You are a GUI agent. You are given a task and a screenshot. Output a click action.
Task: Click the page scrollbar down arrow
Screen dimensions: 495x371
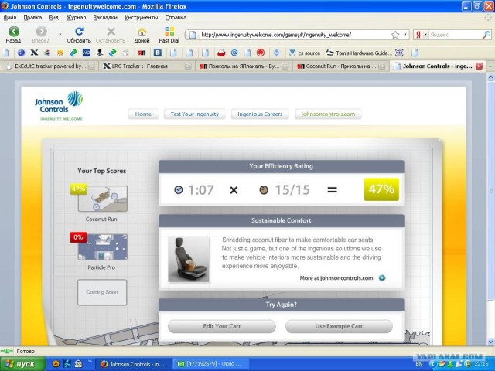(x=490, y=342)
